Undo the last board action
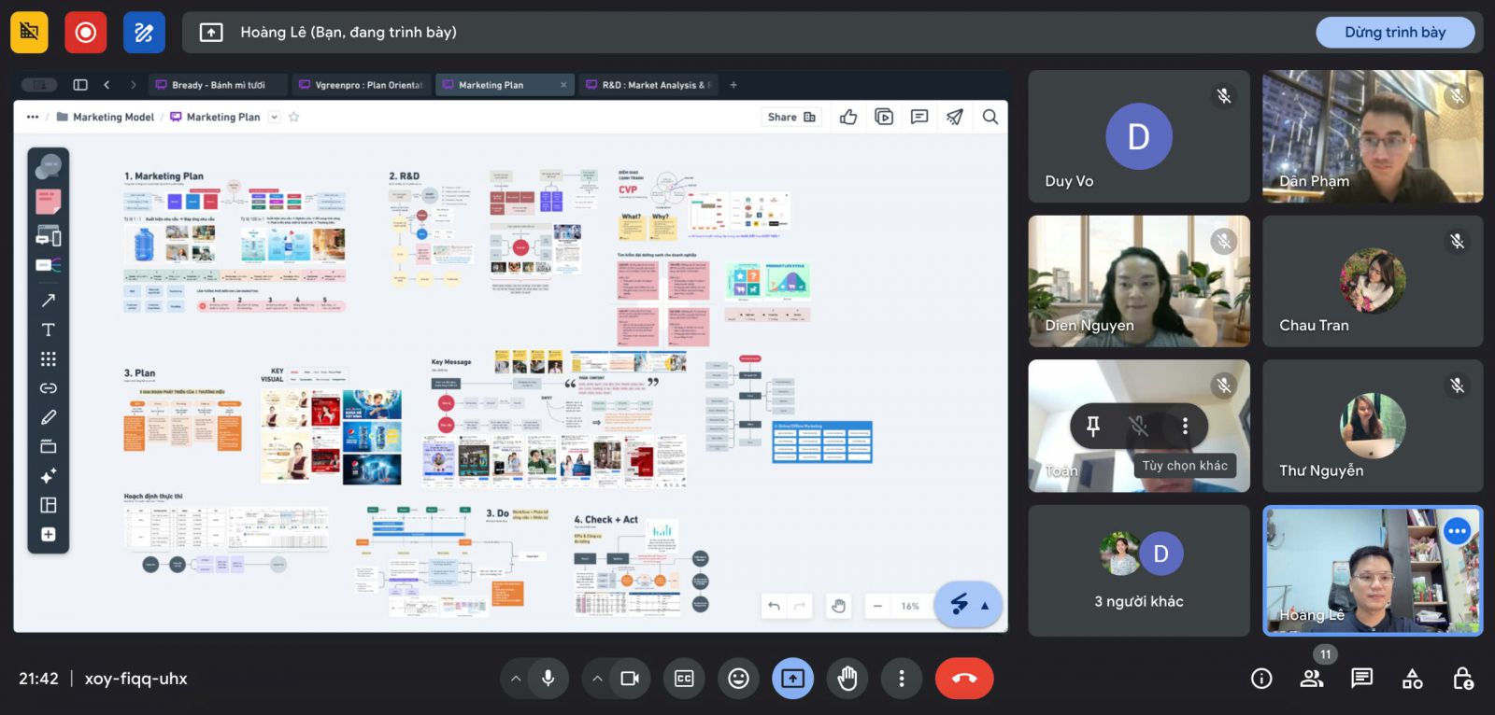This screenshot has height=715, width=1495. pos(774,606)
